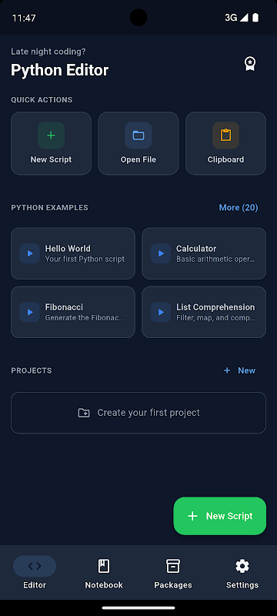Run the List Comprehension play icon

(161, 312)
